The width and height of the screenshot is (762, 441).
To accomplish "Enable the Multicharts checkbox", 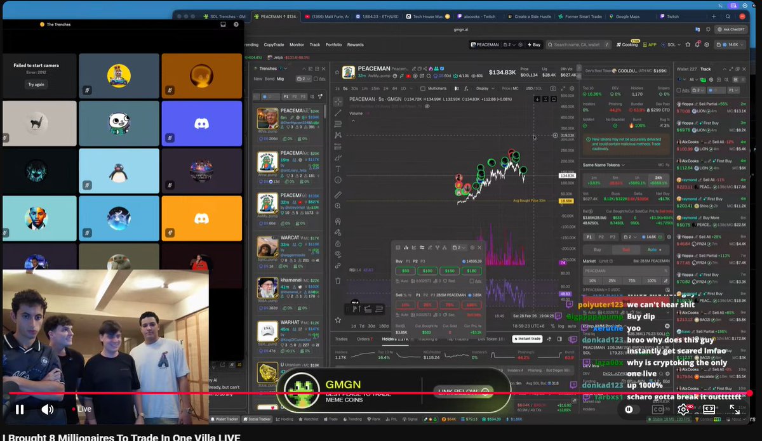I will 423,88.
